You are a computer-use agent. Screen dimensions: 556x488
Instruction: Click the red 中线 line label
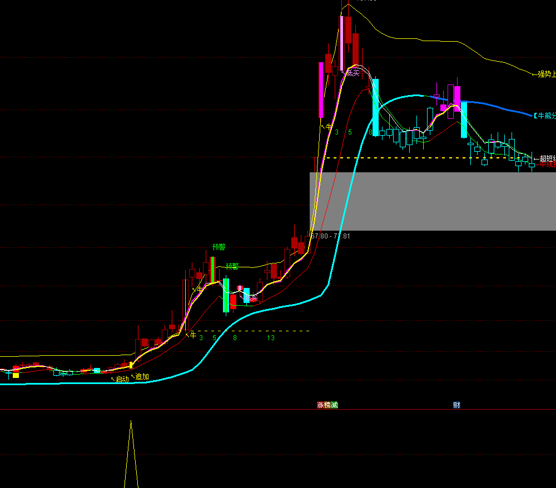[x=547, y=165]
